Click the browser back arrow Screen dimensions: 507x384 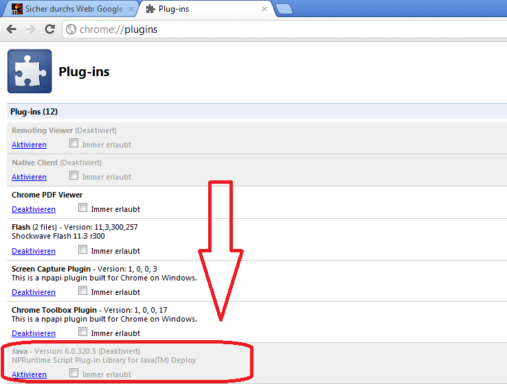click(x=11, y=29)
